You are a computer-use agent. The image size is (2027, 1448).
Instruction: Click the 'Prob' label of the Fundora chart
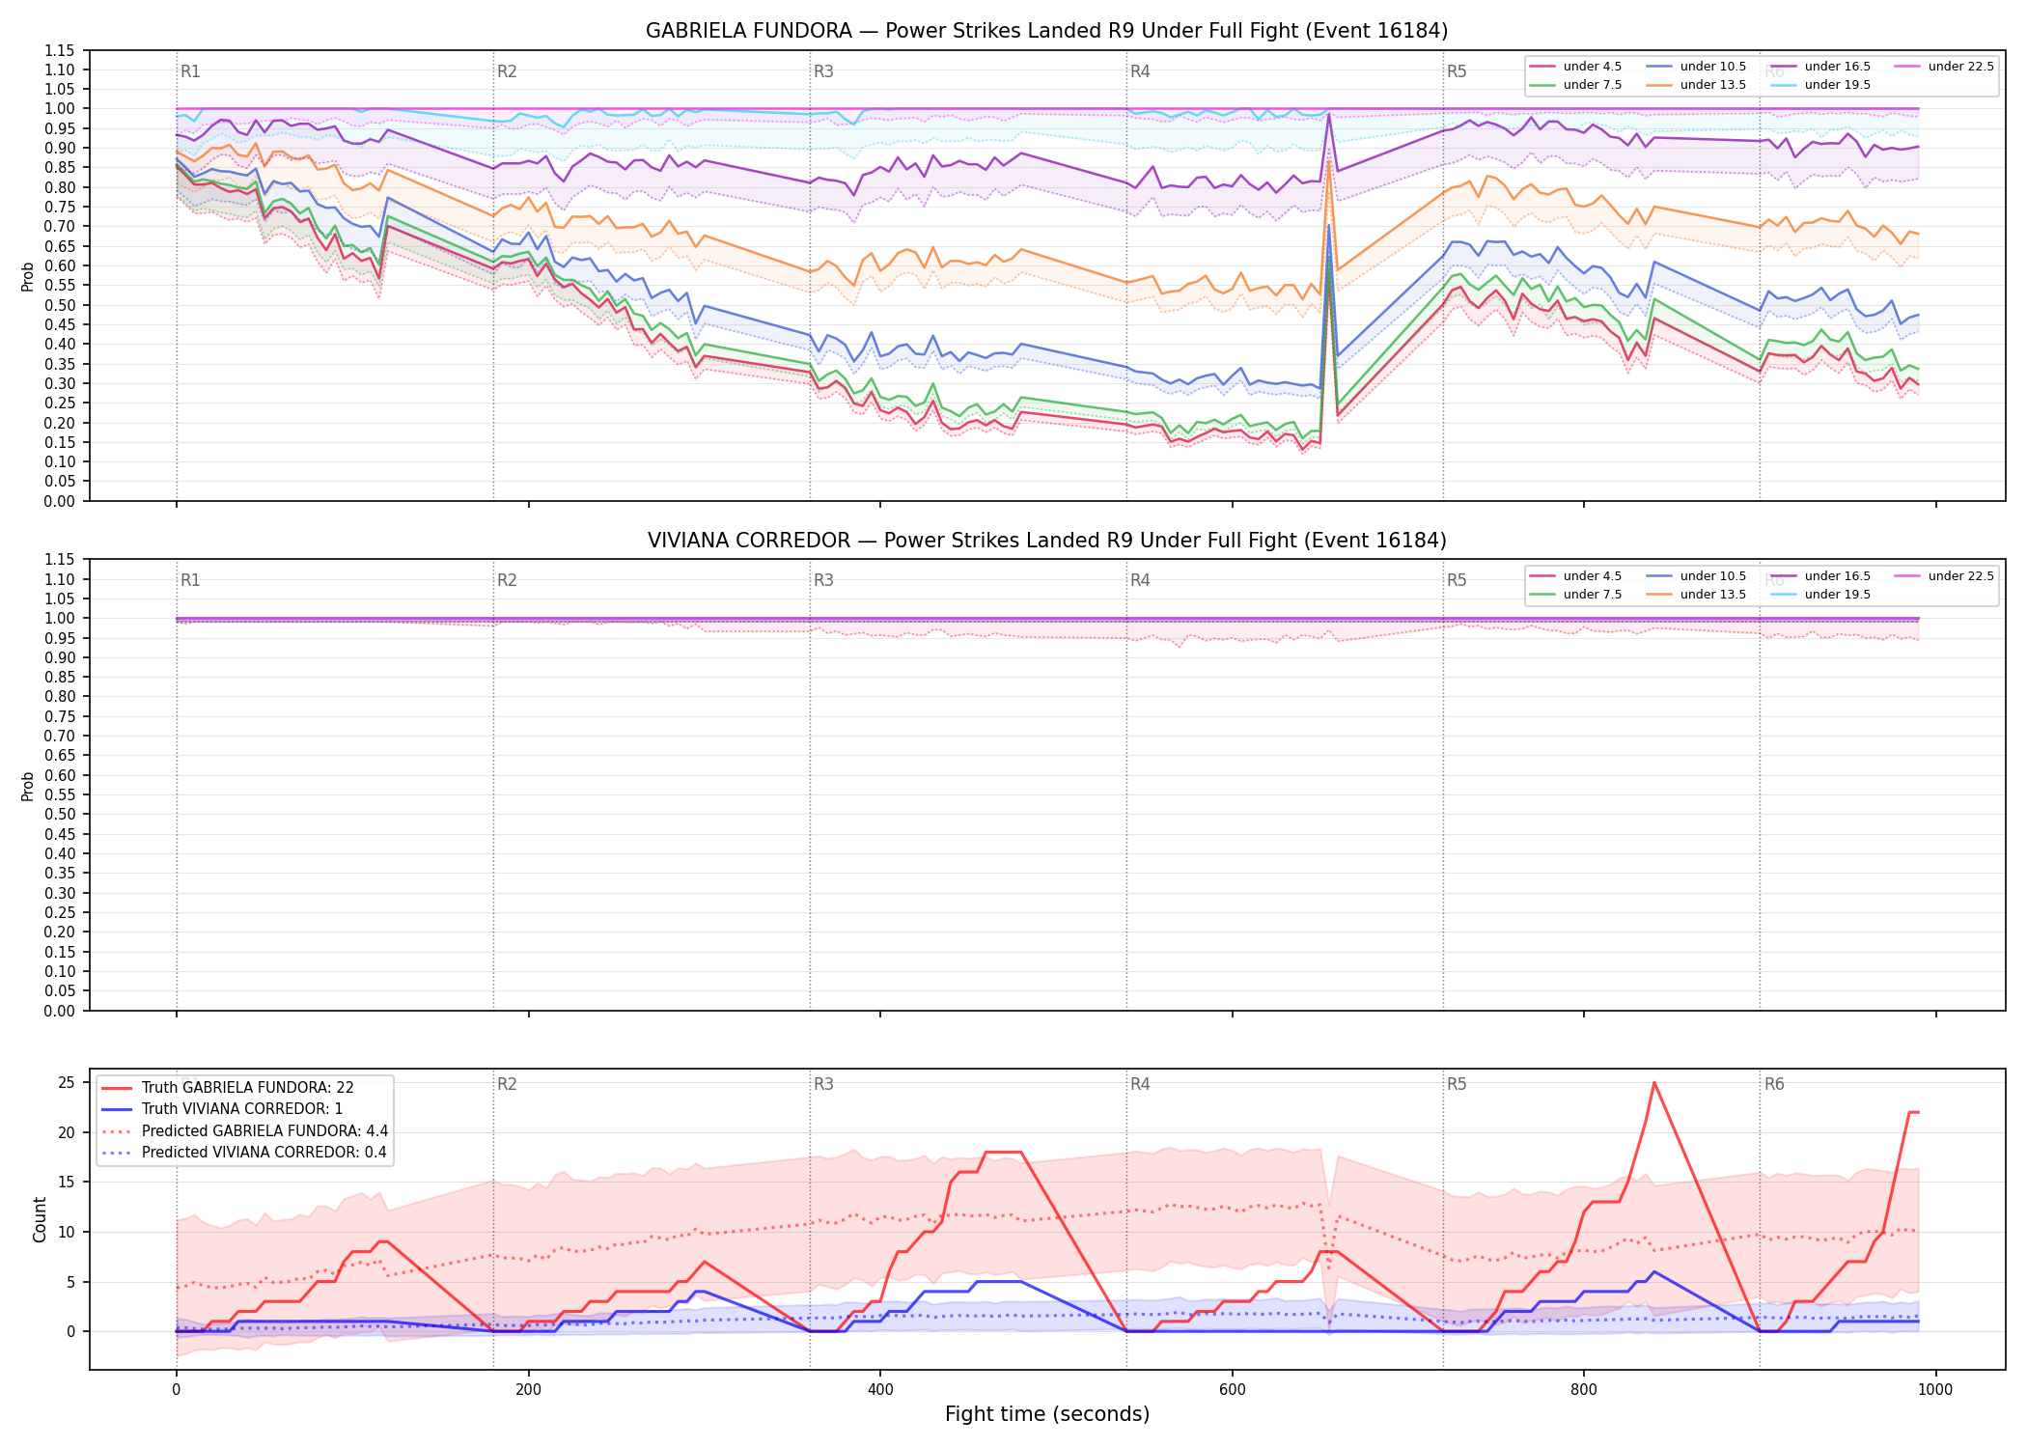(28, 276)
